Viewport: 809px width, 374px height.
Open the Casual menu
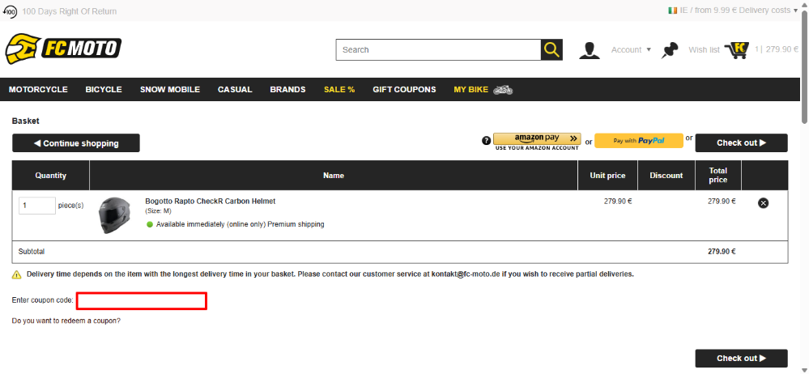[x=235, y=90]
